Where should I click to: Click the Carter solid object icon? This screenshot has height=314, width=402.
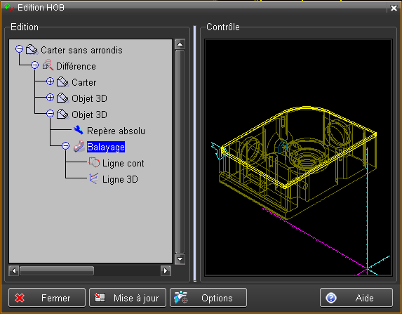(x=63, y=82)
